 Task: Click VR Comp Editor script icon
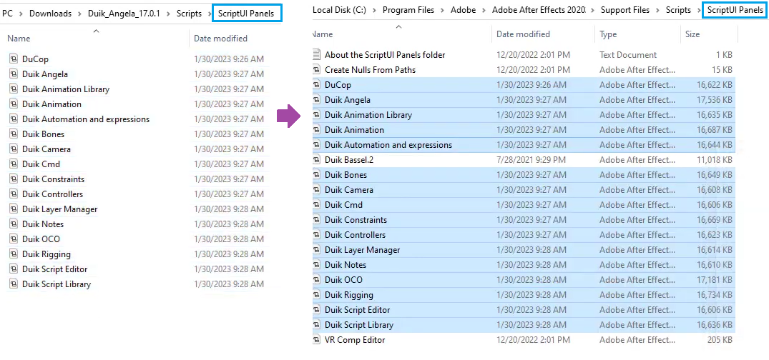pyautogui.click(x=316, y=340)
